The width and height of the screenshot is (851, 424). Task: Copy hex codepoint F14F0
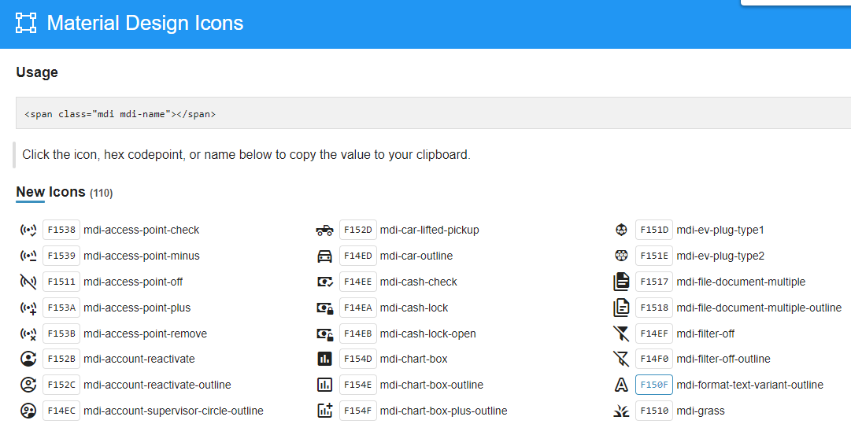(654, 359)
